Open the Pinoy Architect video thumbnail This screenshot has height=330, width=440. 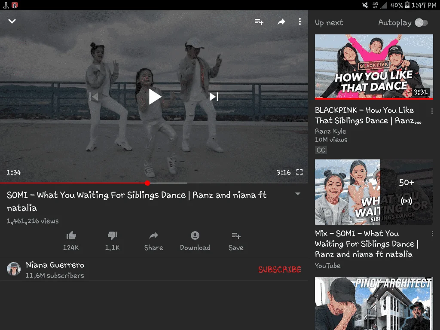pos(374,304)
